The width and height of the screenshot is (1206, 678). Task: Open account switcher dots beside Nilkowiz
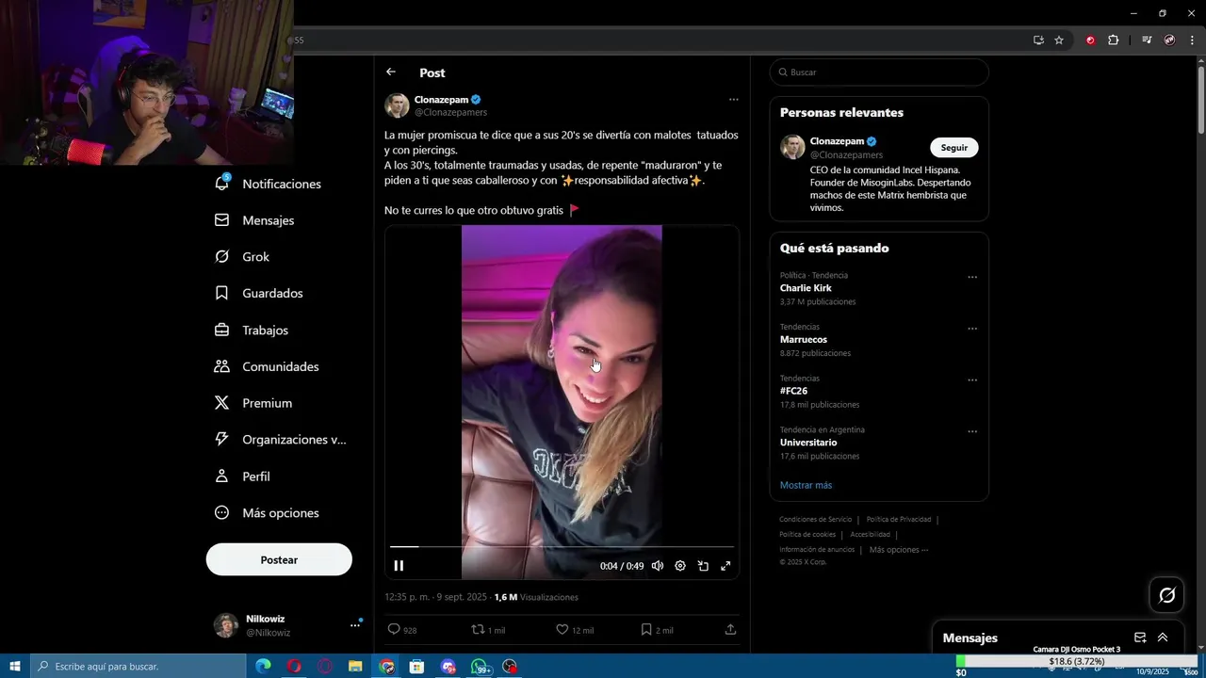[356, 624]
